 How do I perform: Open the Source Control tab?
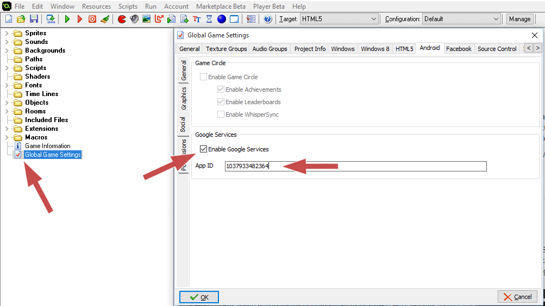pyautogui.click(x=497, y=49)
